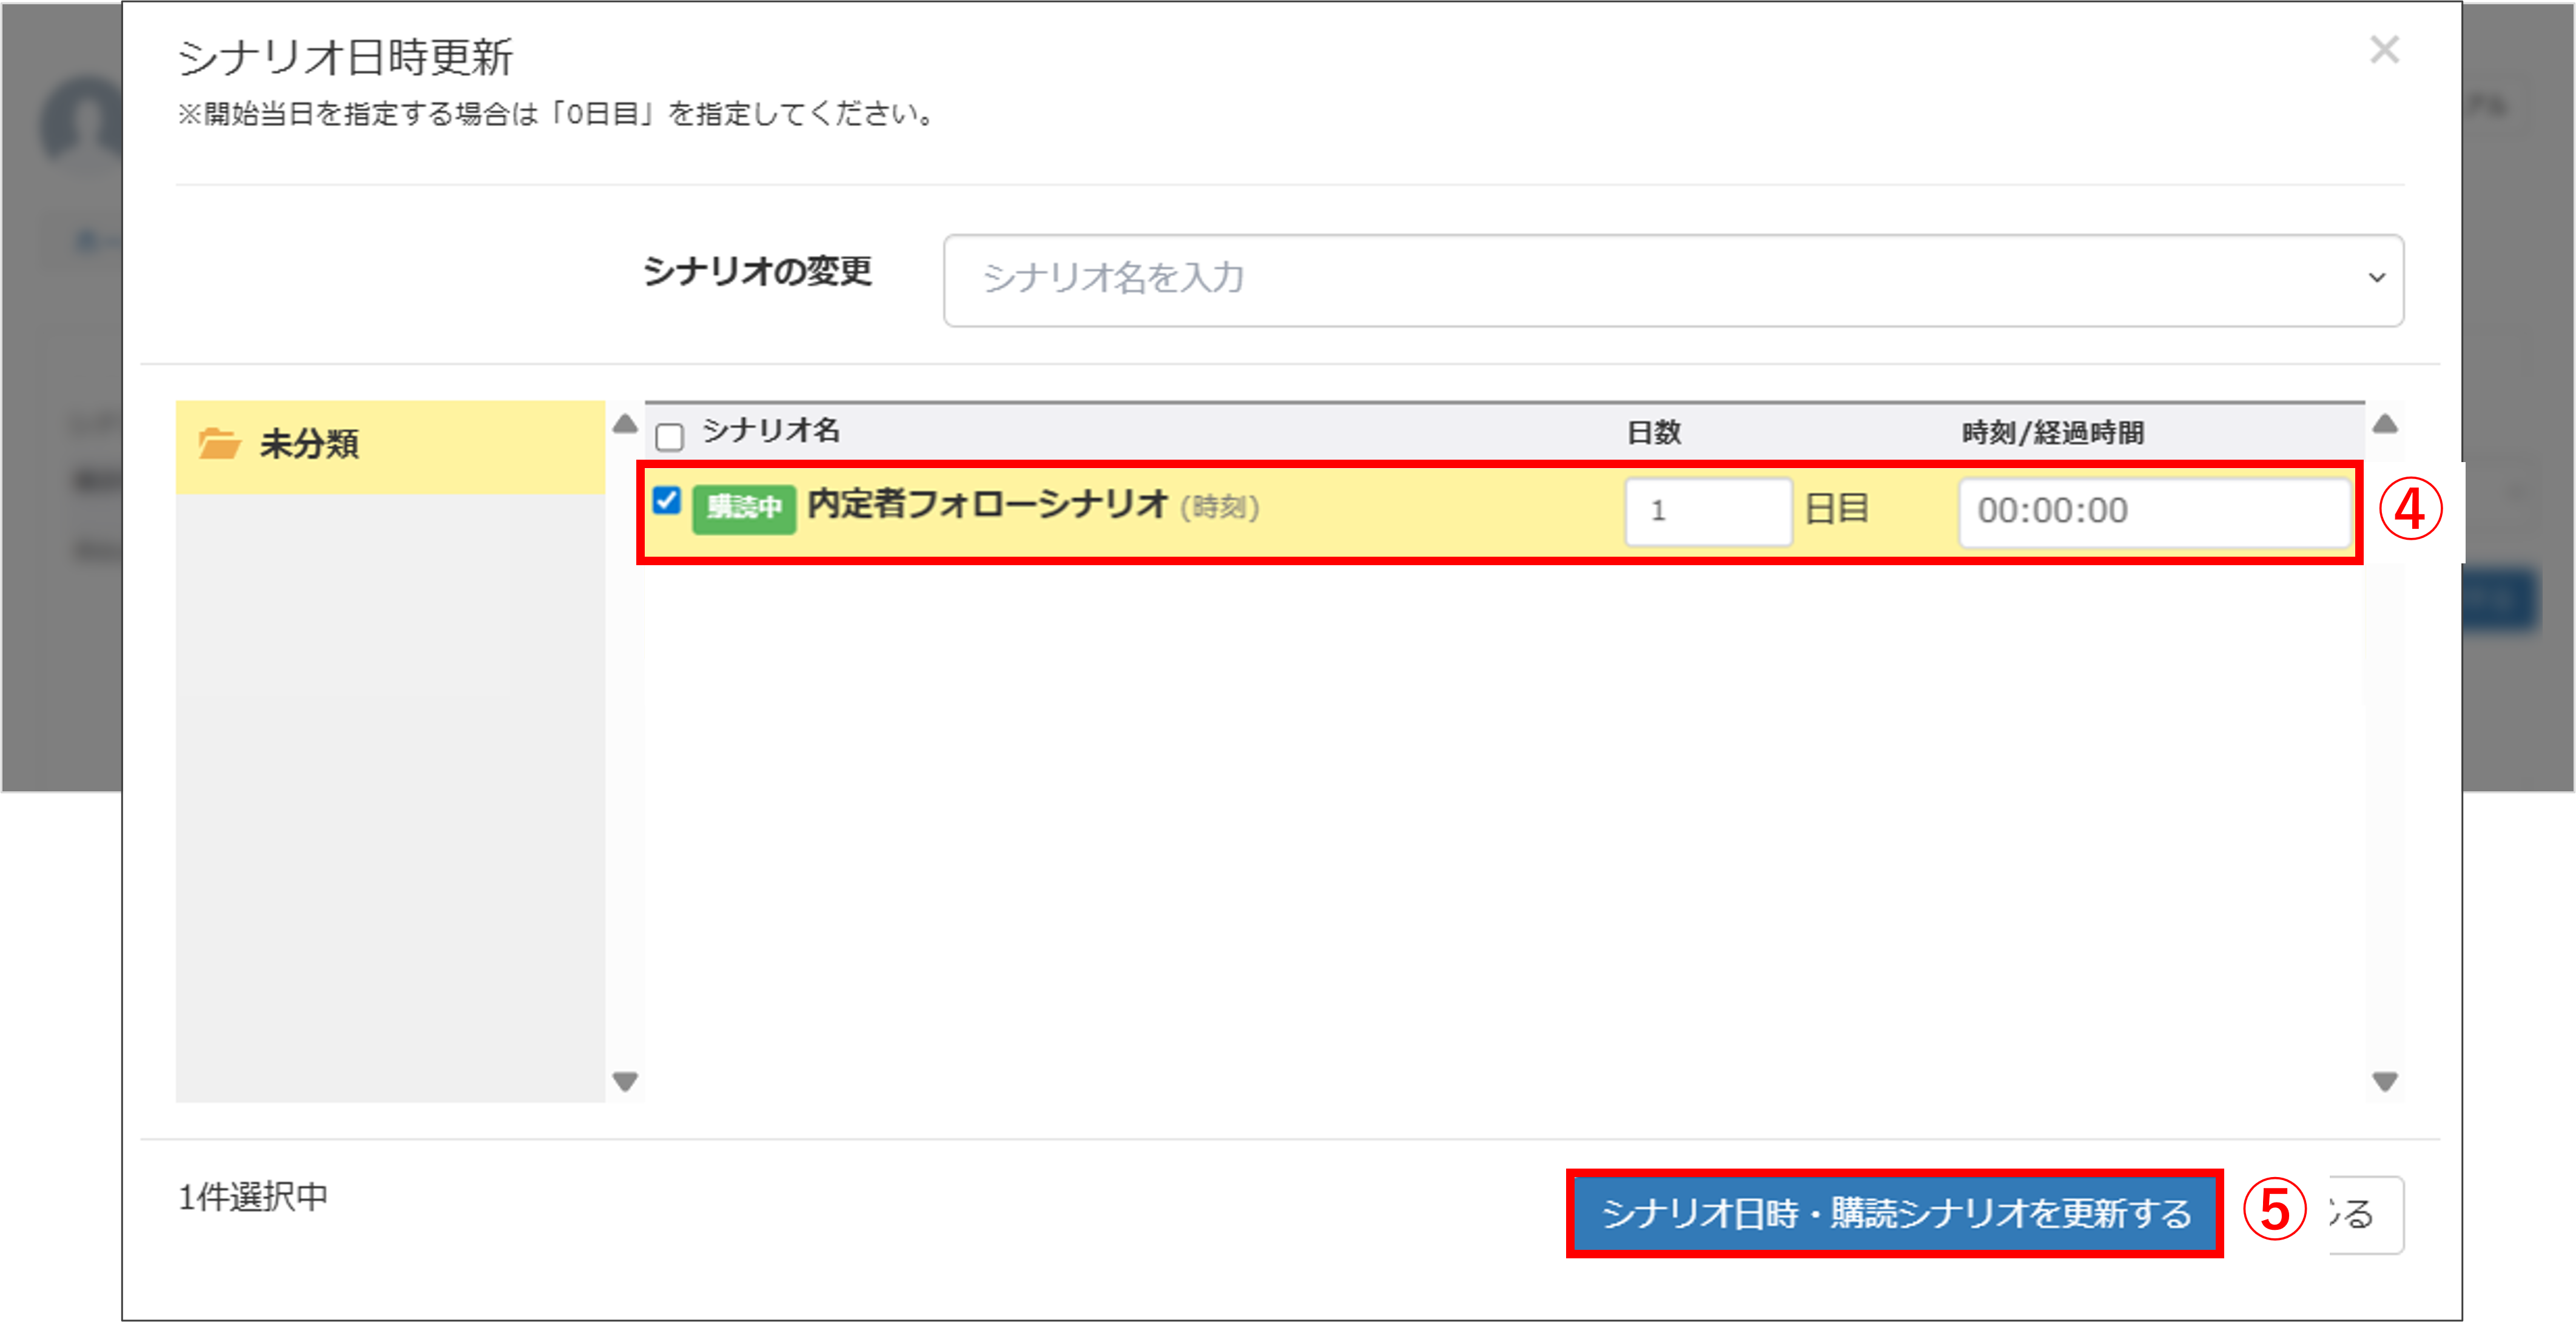Close the シナリオ日時更新 dialog with X
2576x1322 pixels.
coord(2384,50)
